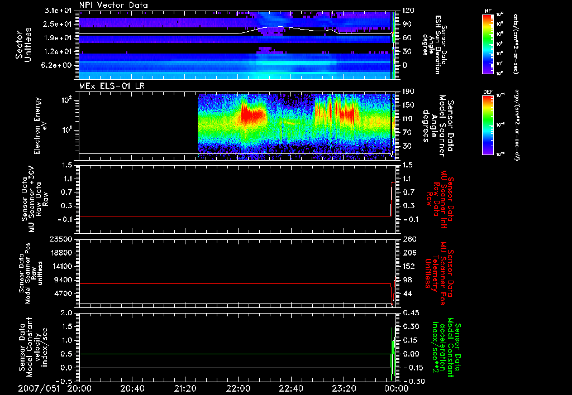Click the 21:20 time axis label
This screenshot has width=572, height=395.
185,388
